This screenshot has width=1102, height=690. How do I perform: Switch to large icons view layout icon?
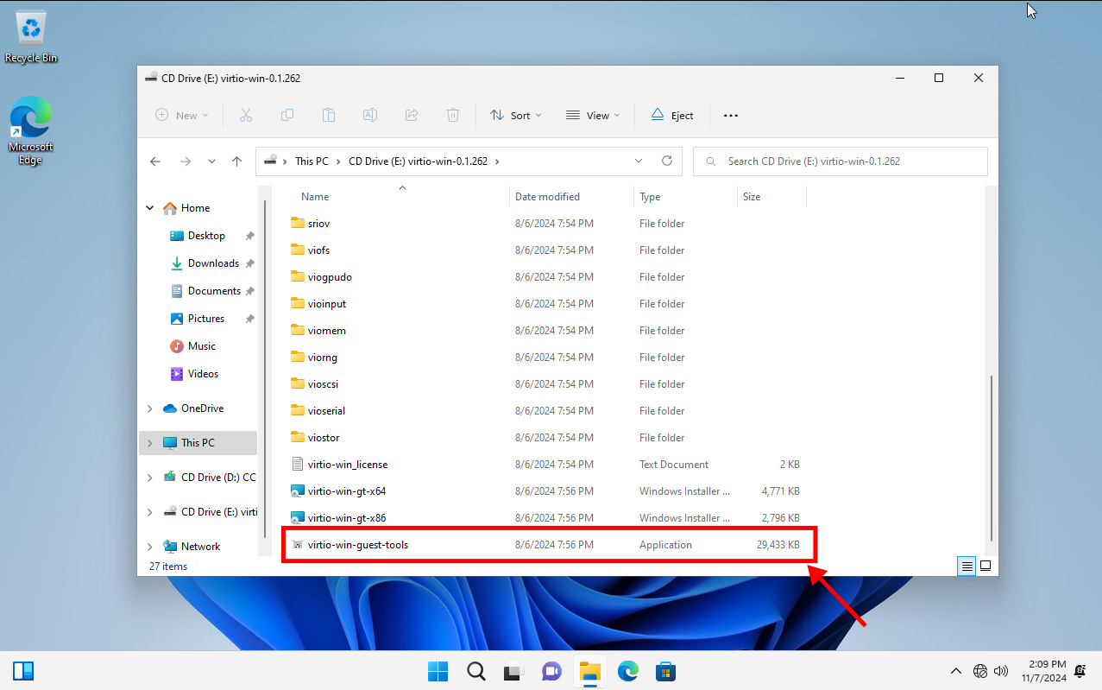point(986,566)
